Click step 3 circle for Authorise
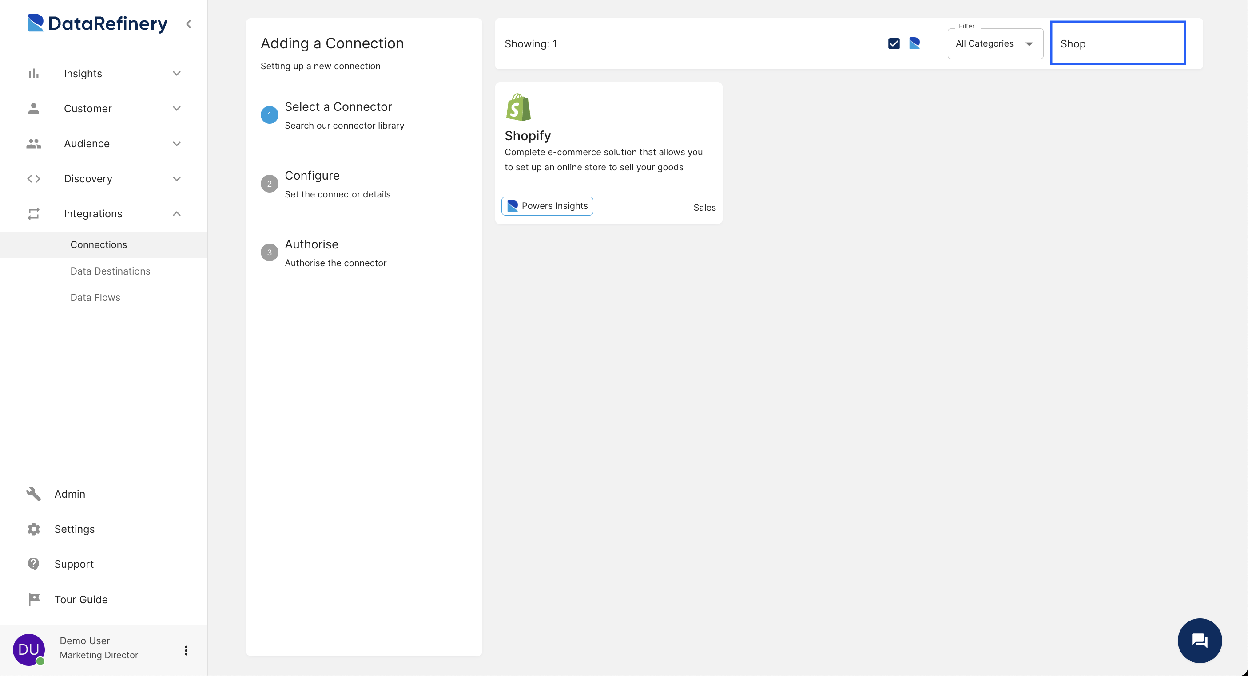1248x676 pixels. click(x=270, y=252)
